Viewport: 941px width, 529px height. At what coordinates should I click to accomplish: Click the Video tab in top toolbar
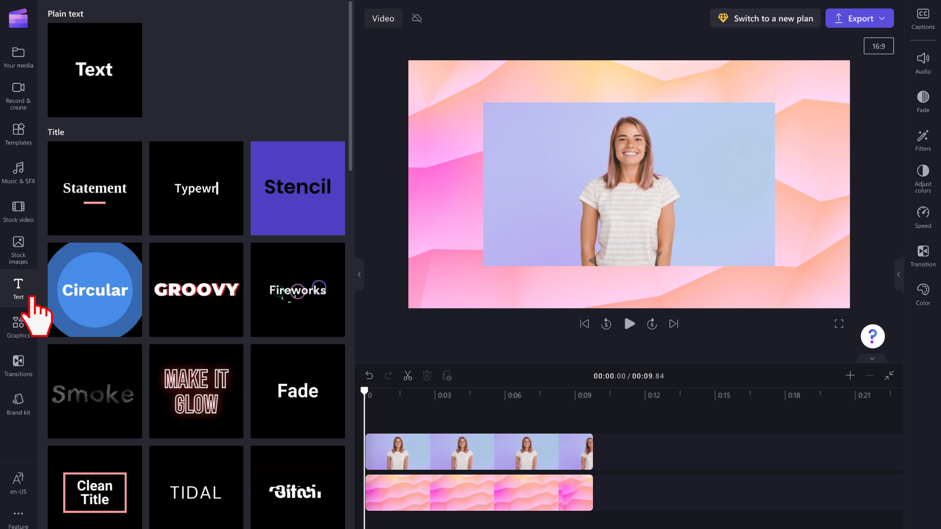tap(383, 18)
